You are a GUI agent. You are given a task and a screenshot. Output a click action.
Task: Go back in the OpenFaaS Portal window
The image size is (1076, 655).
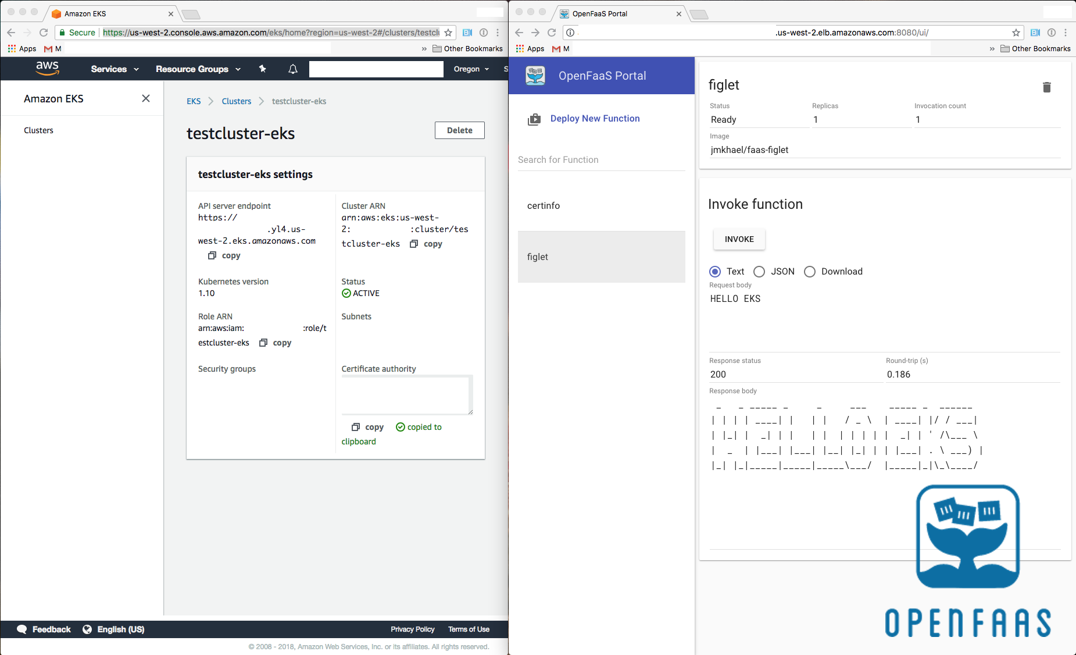[x=520, y=33]
